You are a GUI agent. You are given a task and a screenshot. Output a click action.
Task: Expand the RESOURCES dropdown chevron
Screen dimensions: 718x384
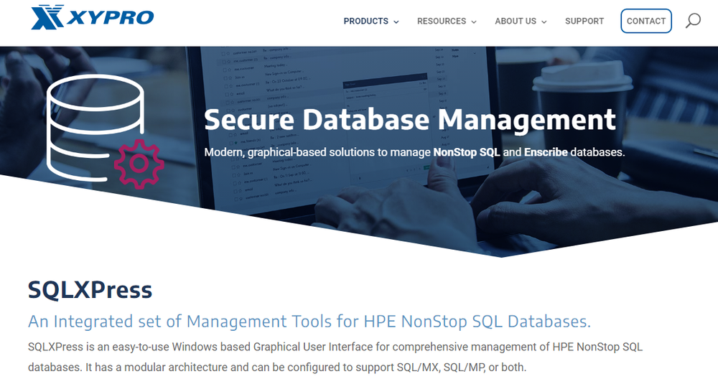(474, 22)
